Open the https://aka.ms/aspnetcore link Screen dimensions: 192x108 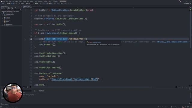(x=173, y=42)
